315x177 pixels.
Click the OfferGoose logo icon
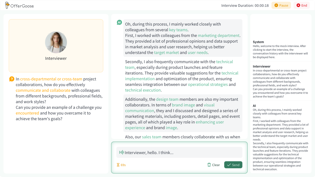pos(7,5)
